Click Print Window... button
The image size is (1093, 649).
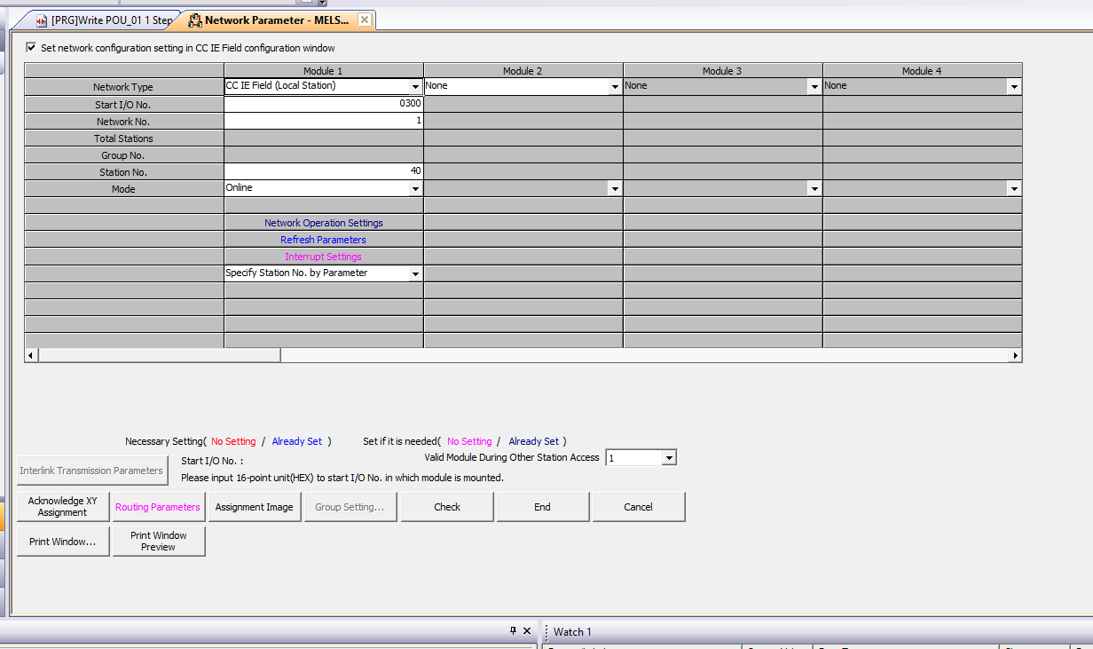[x=63, y=542]
